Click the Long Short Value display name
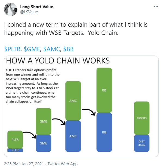 36,7
